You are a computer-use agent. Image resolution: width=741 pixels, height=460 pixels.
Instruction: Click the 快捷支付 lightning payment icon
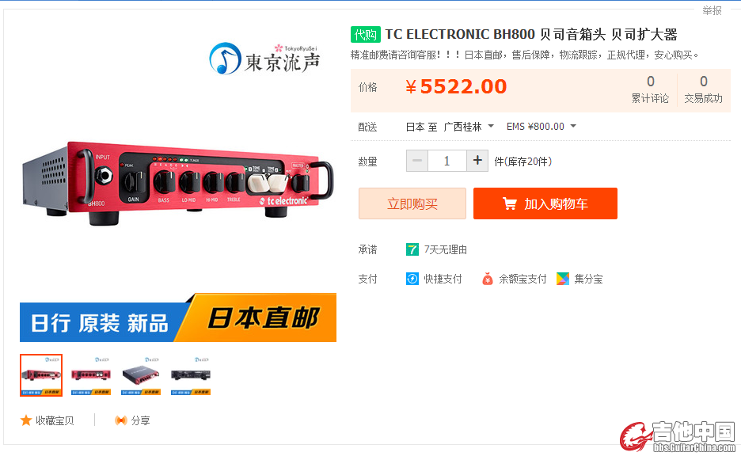[412, 279]
